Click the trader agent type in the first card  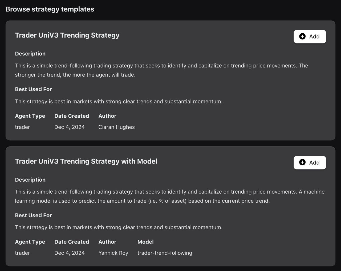22,127
